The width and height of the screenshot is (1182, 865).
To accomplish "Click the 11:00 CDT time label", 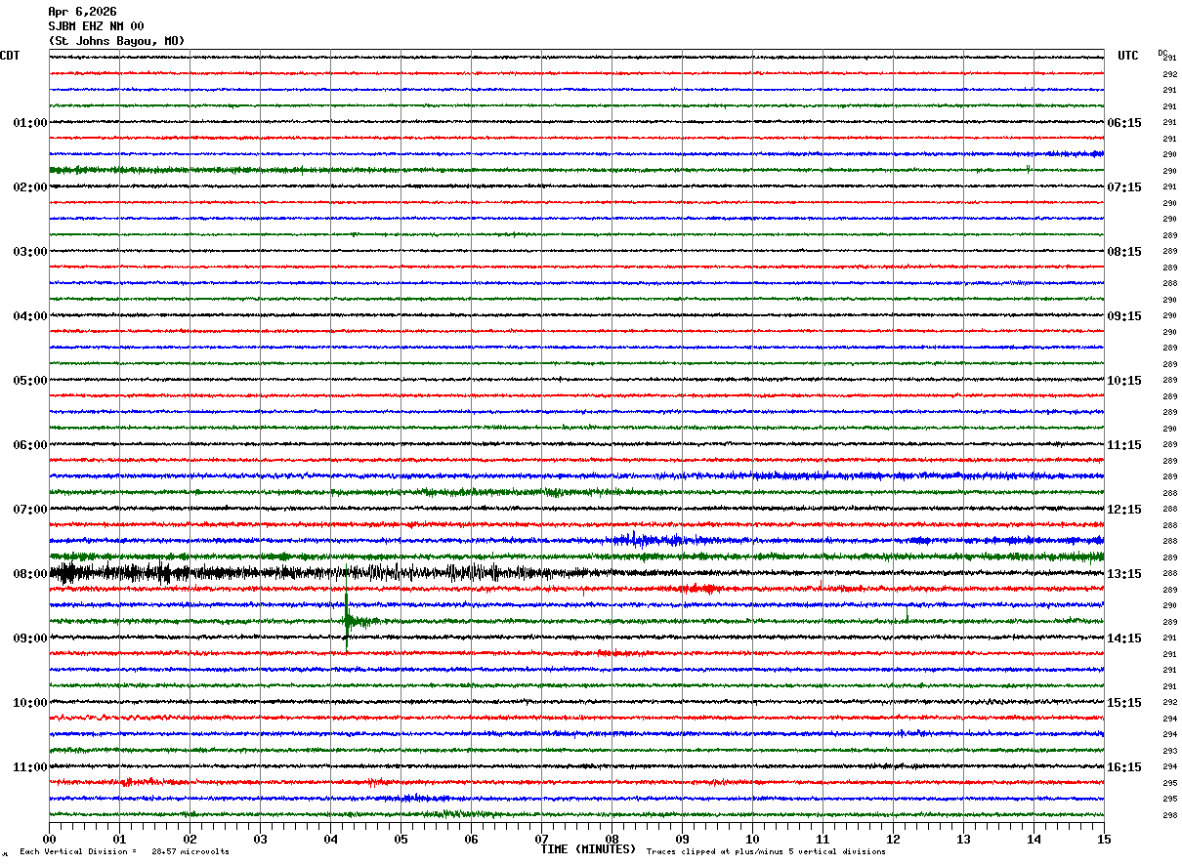I will [x=30, y=767].
